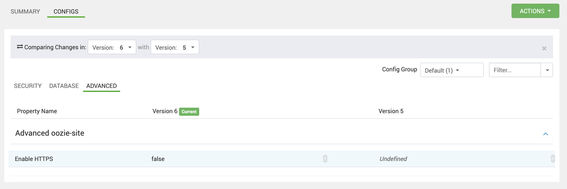Click the compare arrows icon
The width and height of the screenshot is (567, 189).
[x=20, y=47]
